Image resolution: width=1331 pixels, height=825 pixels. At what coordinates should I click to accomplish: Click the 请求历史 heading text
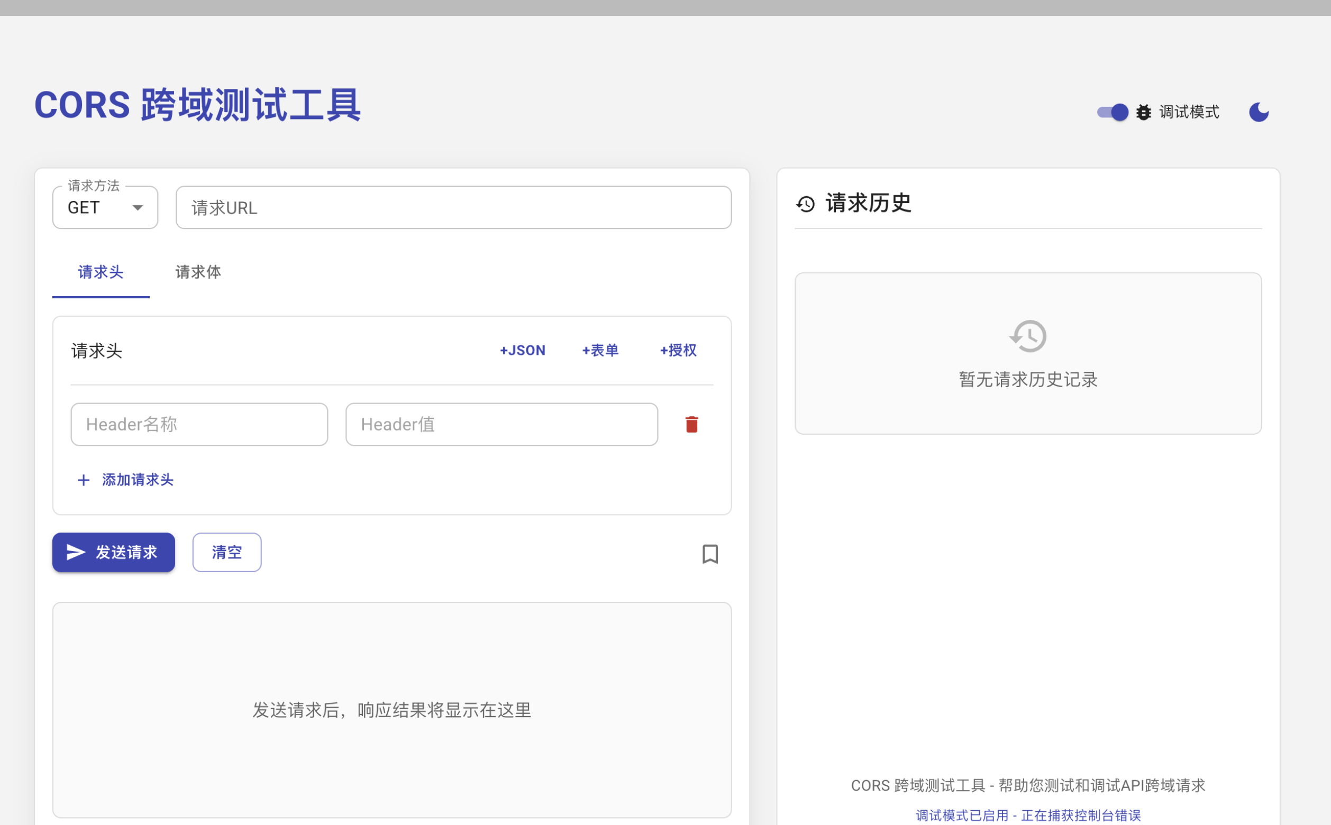(868, 203)
